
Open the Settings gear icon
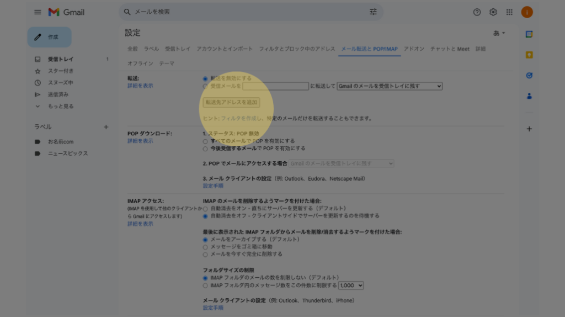point(493,12)
